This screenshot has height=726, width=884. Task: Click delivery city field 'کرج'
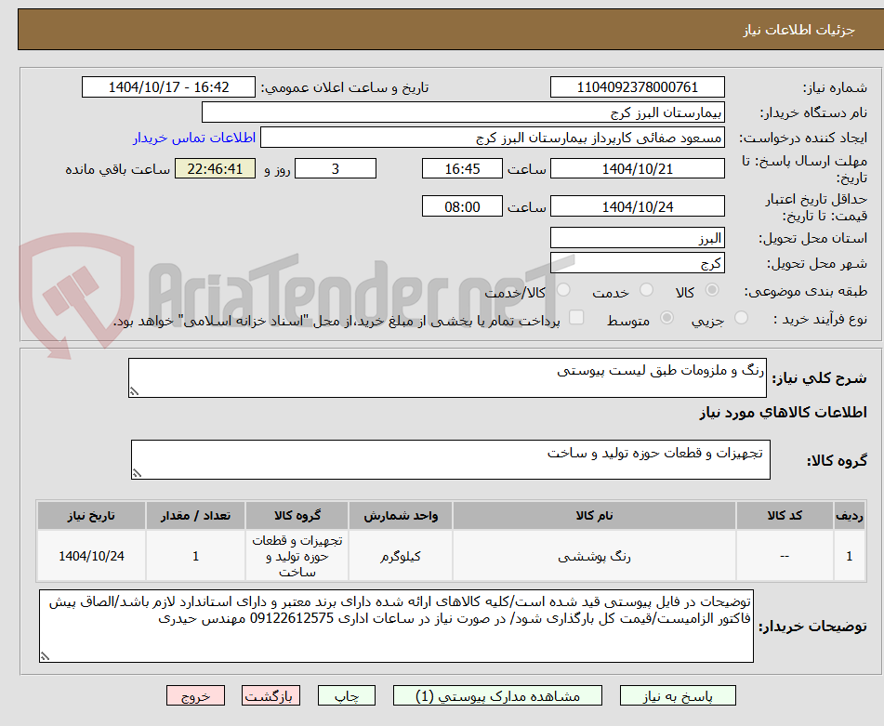coord(637,263)
